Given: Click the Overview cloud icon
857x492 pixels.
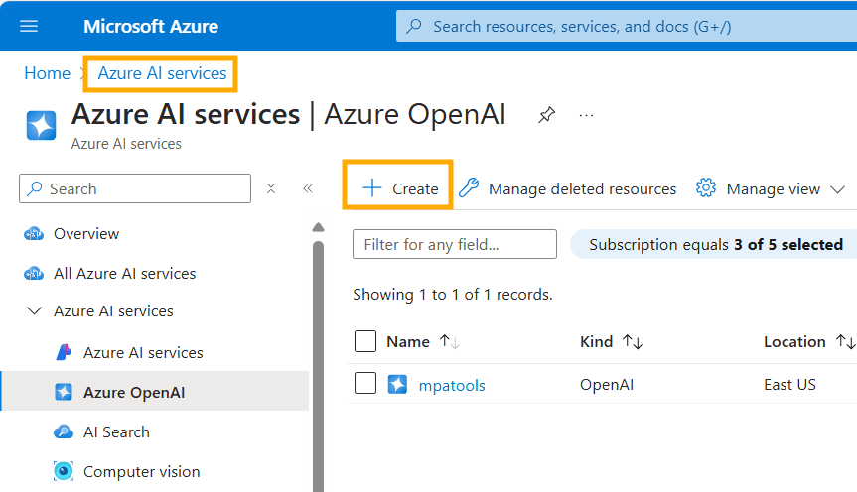Looking at the screenshot, I should [34, 234].
